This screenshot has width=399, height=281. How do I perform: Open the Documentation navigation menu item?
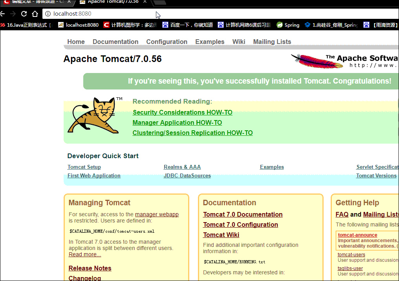point(115,42)
